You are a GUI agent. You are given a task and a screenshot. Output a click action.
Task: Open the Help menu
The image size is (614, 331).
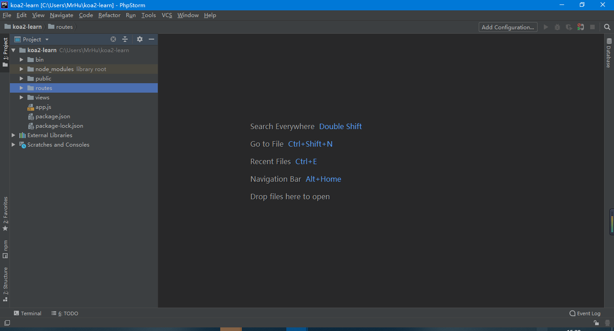210,15
